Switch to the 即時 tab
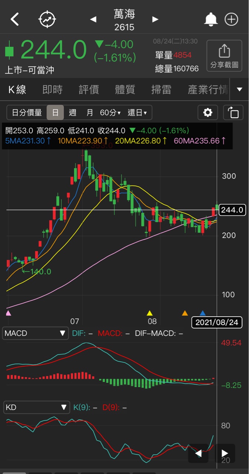Image resolution: width=249 pixels, height=474 pixels. (53, 90)
